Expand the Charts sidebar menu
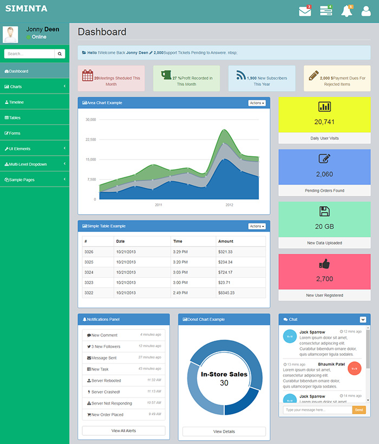 35,87
